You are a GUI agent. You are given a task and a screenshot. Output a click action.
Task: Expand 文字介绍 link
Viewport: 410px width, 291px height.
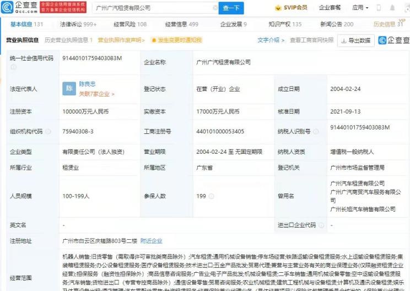pyautogui.click(x=271, y=40)
